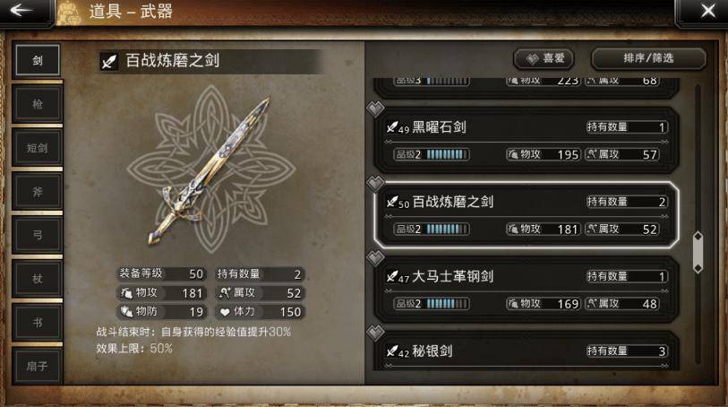
Task: Select 黑曜石剑 in the weapon list
Action: click(x=526, y=141)
